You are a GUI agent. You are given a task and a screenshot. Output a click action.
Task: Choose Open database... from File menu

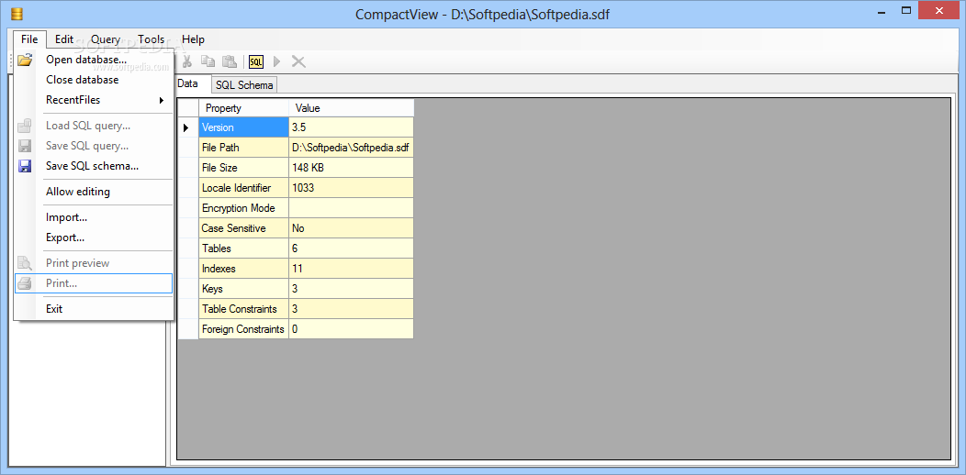coord(93,60)
